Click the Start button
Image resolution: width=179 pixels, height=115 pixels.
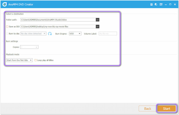pos(166,109)
